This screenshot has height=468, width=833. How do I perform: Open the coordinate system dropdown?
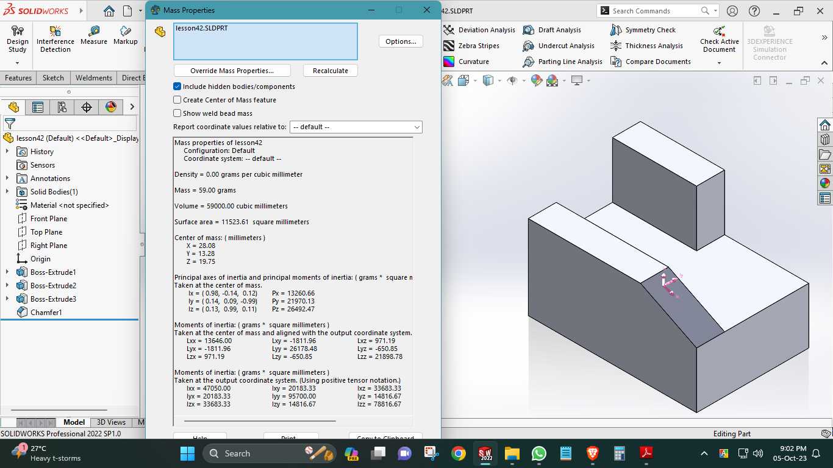tap(356, 127)
